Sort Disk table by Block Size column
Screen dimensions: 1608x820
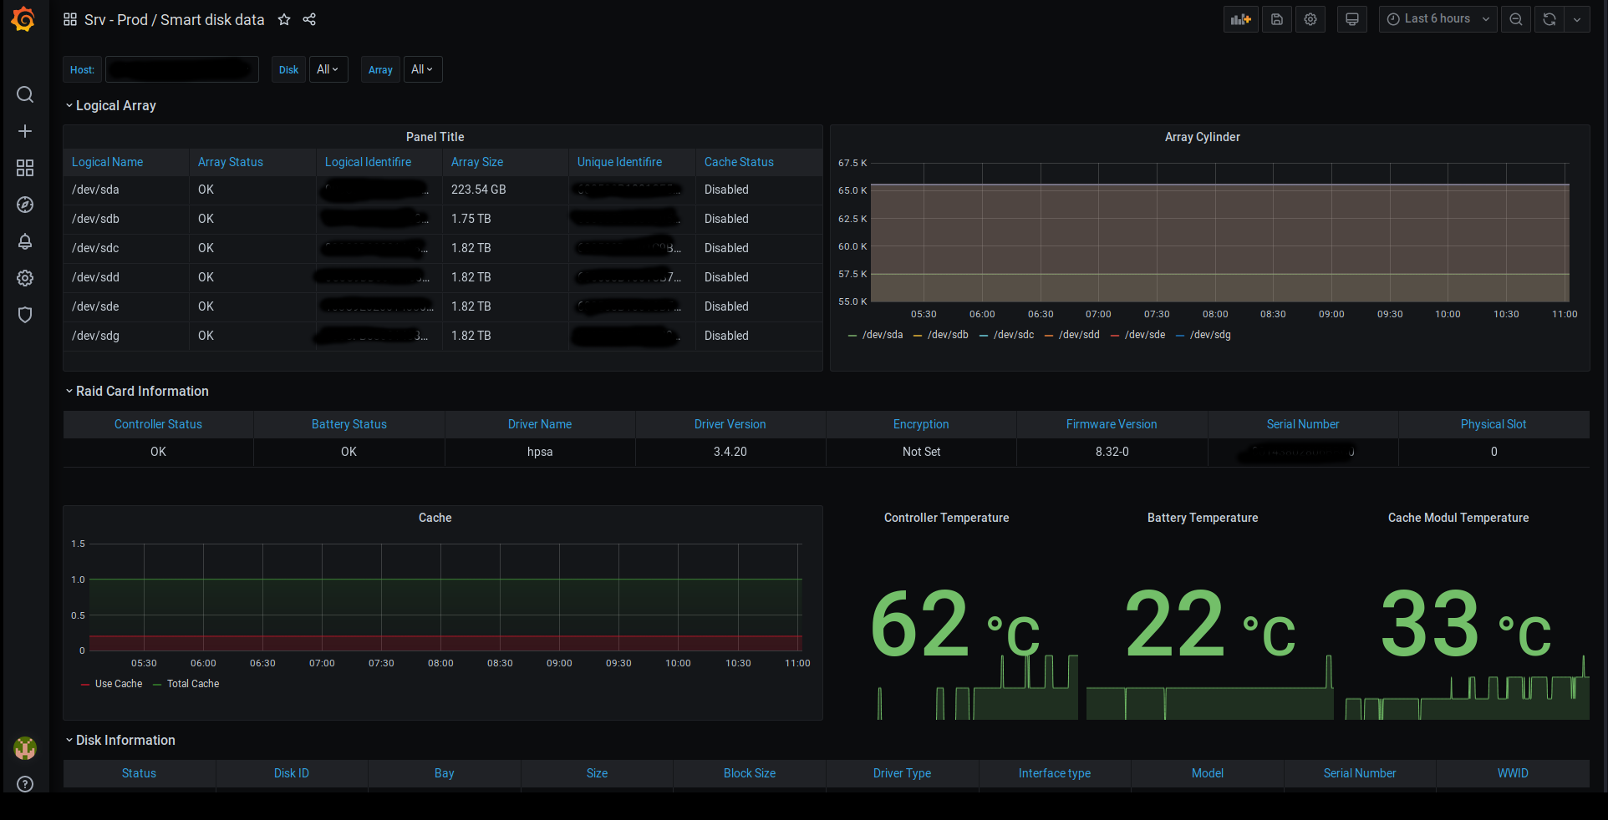[749, 773]
